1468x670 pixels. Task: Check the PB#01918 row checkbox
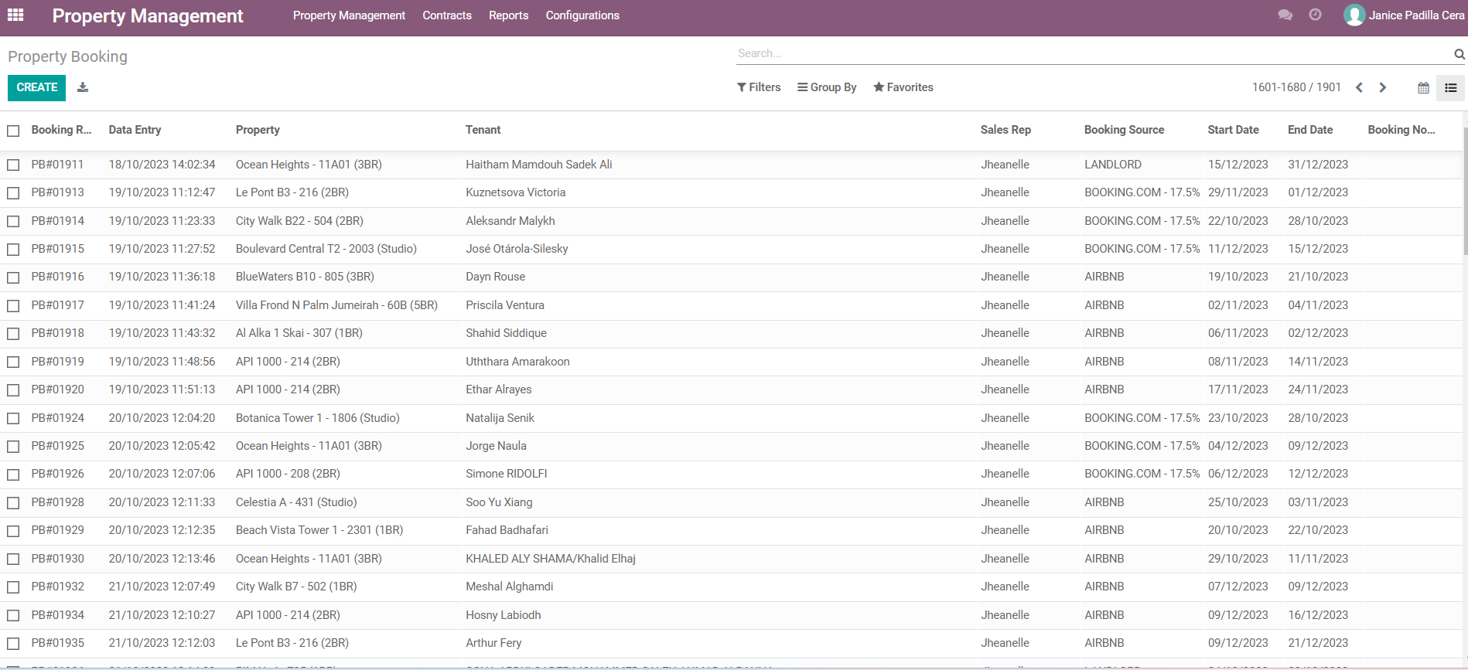(x=13, y=333)
